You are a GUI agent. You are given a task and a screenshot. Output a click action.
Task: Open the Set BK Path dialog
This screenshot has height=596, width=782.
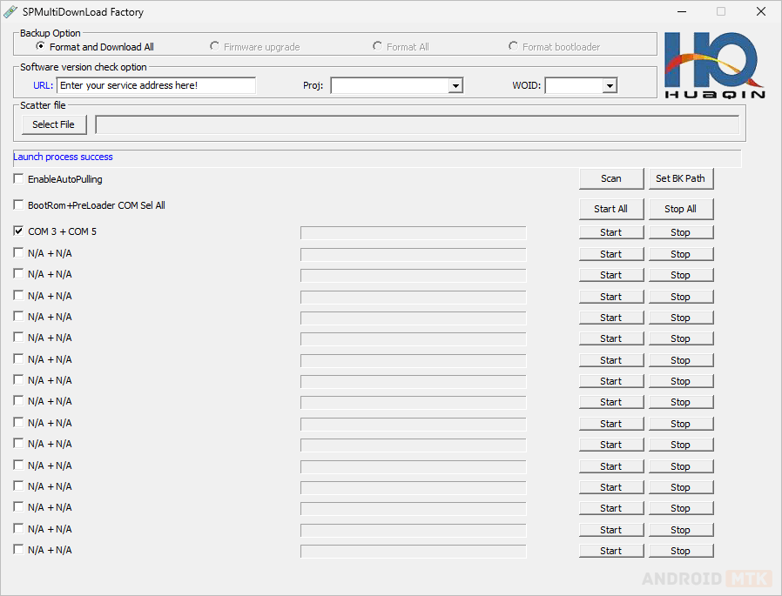point(680,178)
